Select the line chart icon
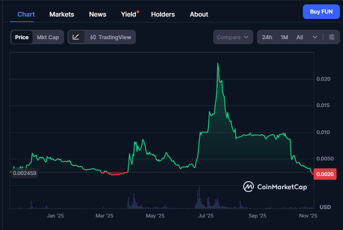 pos(76,37)
